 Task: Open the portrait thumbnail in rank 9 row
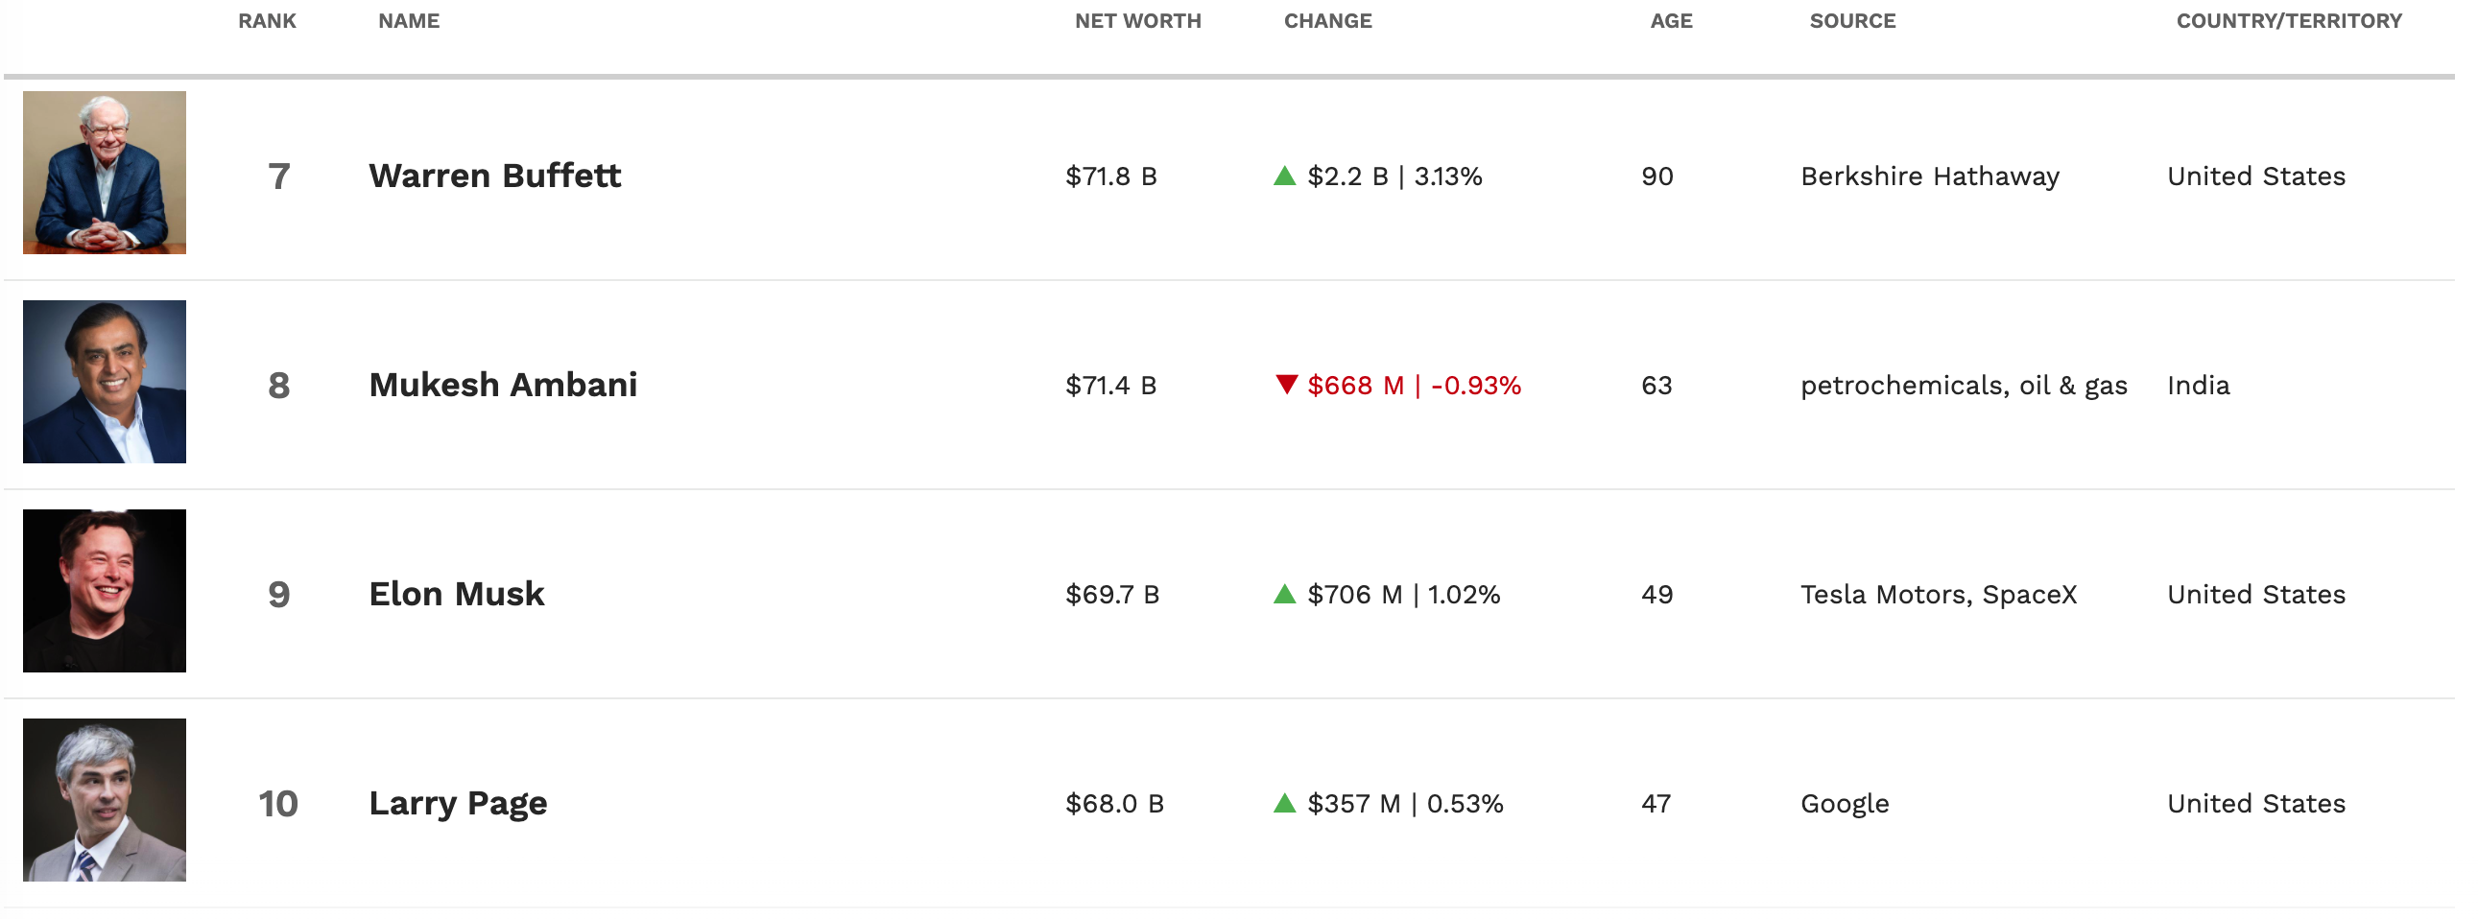(105, 591)
